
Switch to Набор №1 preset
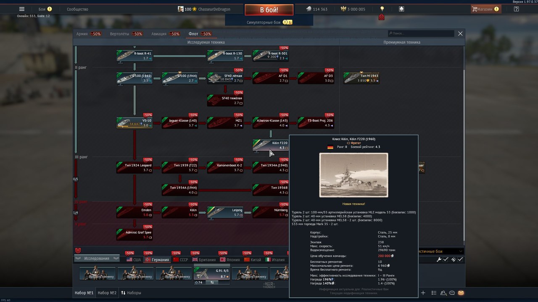(84, 293)
